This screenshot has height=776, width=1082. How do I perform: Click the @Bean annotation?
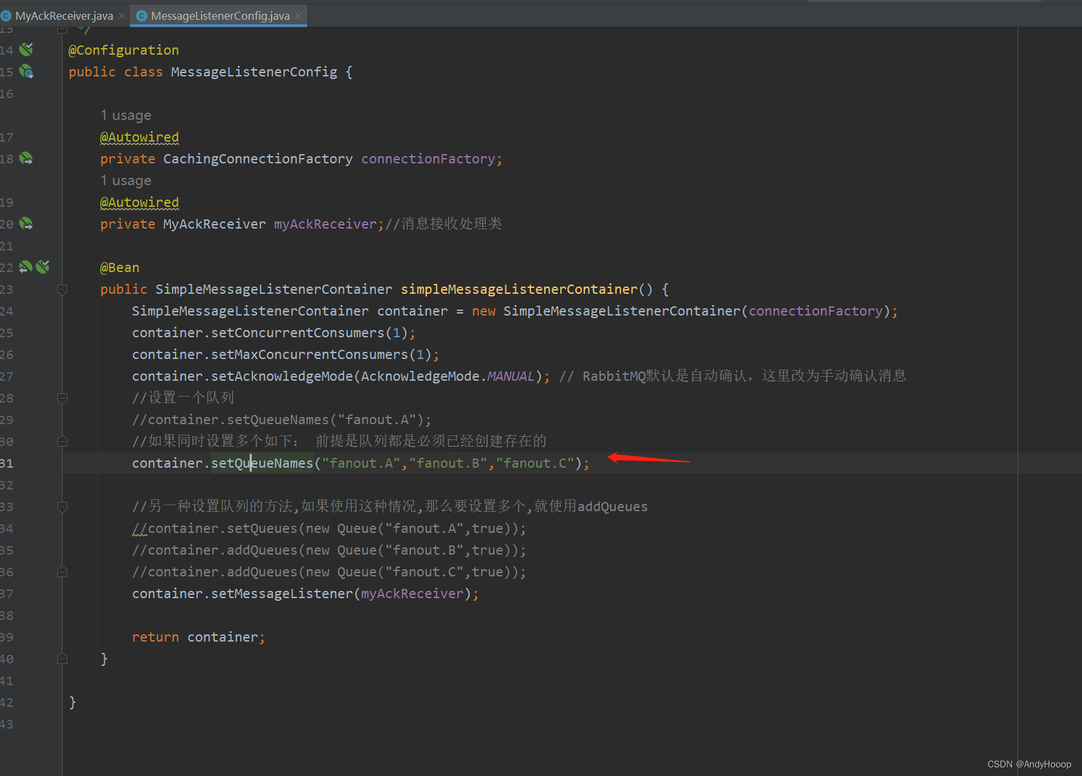tap(120, 267)
